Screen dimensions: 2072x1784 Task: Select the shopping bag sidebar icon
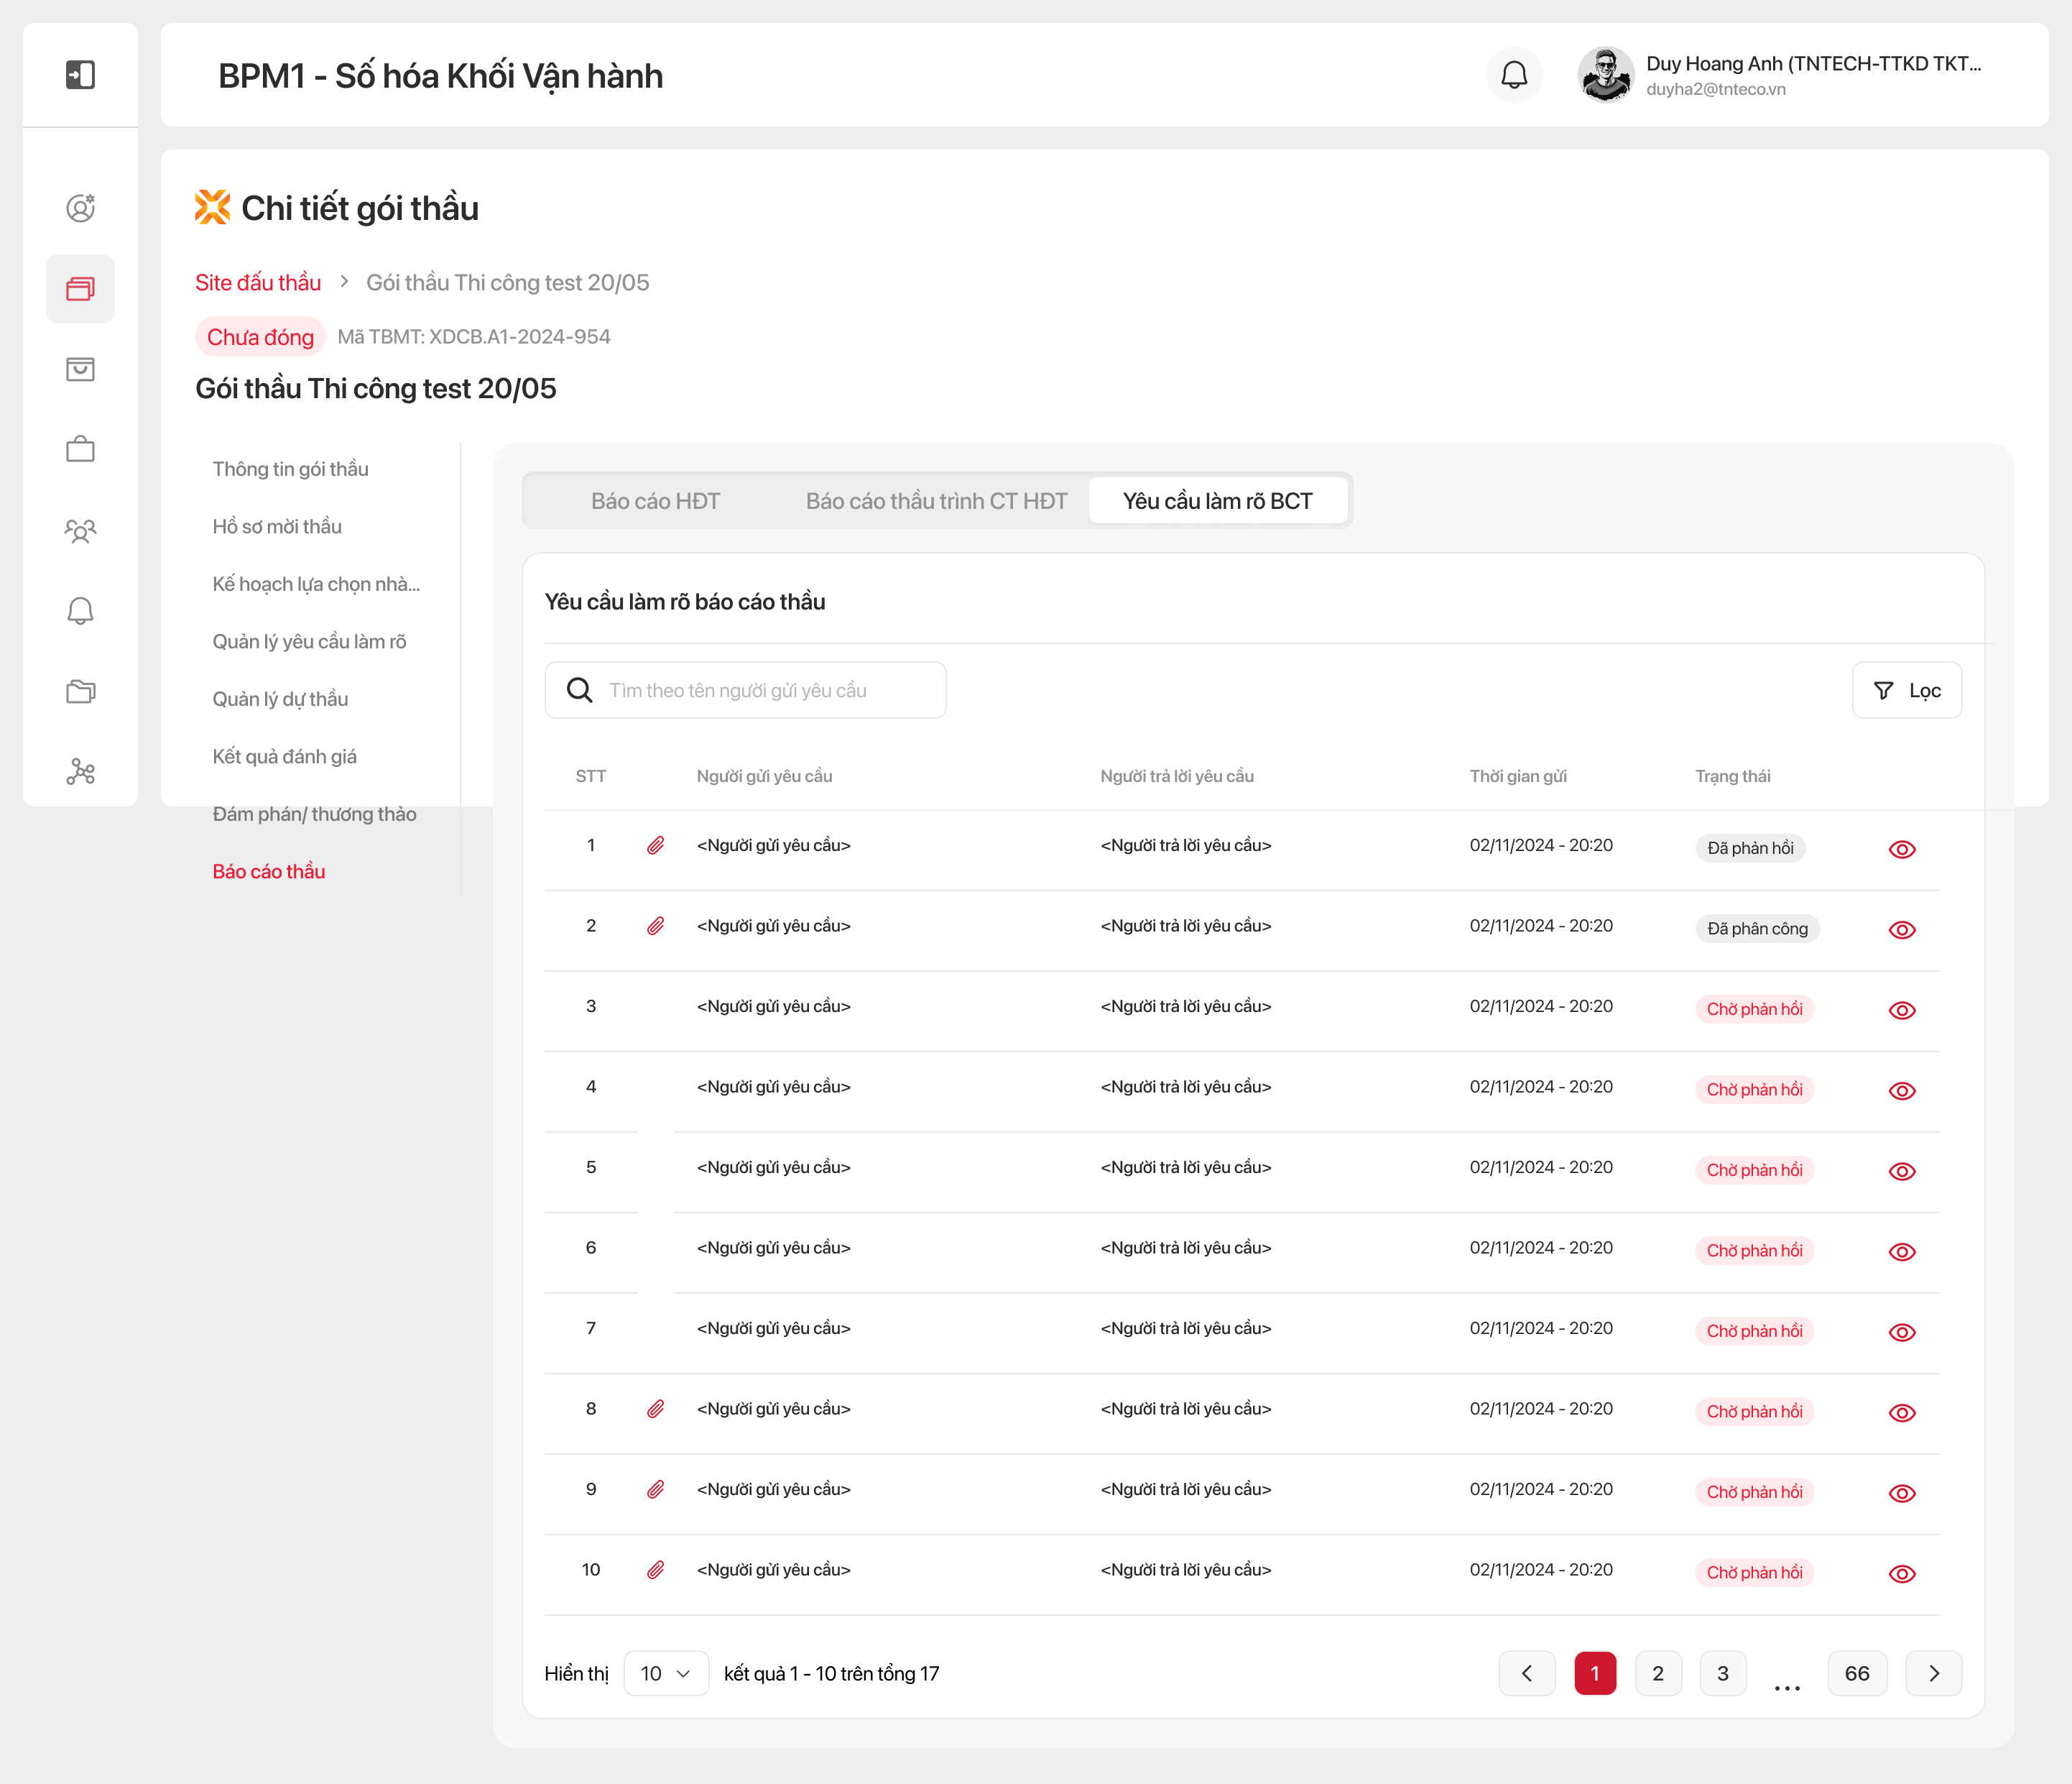pos(80,369)
